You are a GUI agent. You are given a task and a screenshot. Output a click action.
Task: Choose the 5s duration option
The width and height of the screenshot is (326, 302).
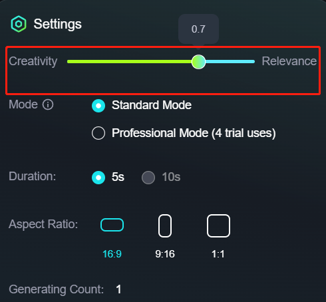click(x=98, y=178)
